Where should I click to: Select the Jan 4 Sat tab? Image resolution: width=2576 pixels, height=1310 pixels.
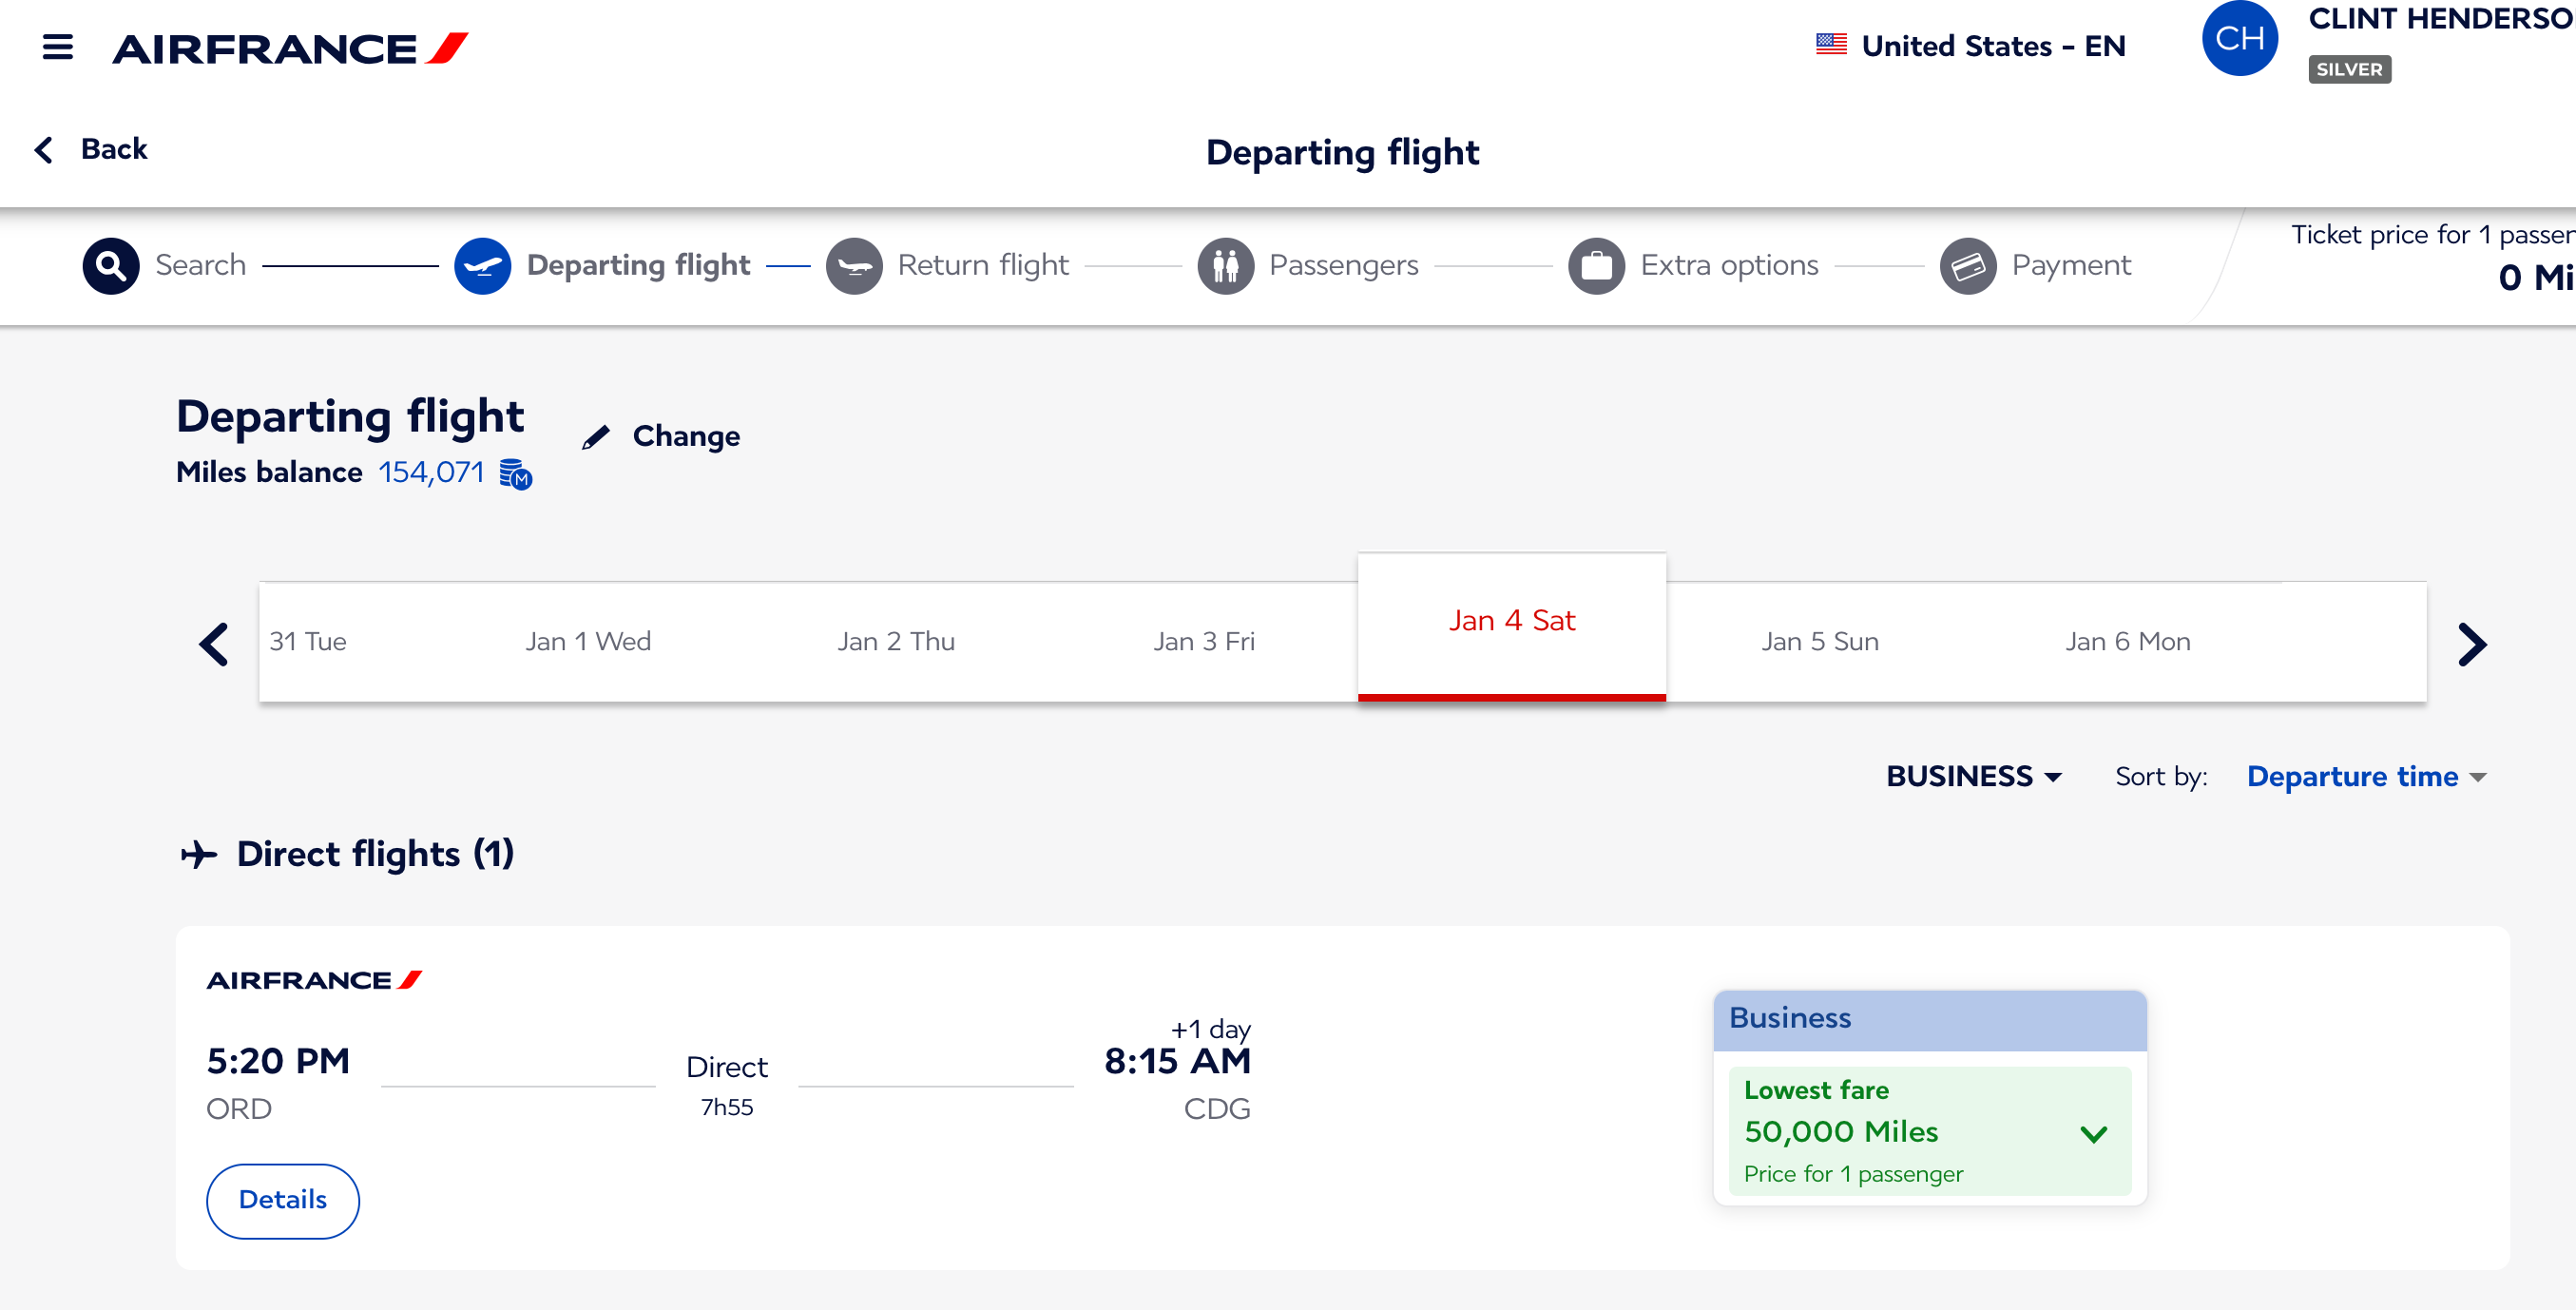click(1511, 620)
